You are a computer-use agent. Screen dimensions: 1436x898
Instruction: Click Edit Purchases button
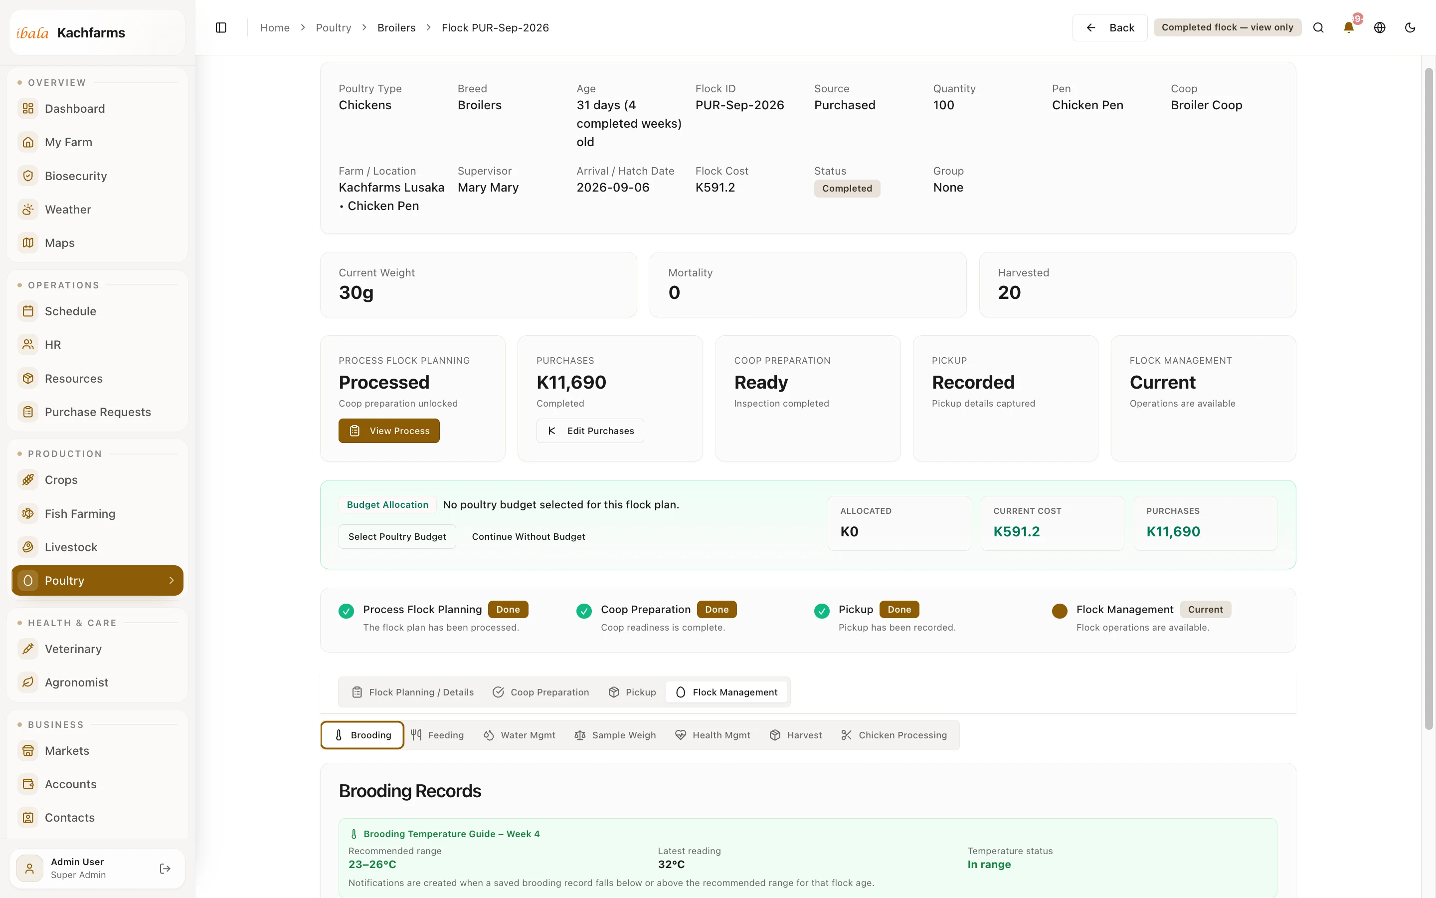[590, 431]
